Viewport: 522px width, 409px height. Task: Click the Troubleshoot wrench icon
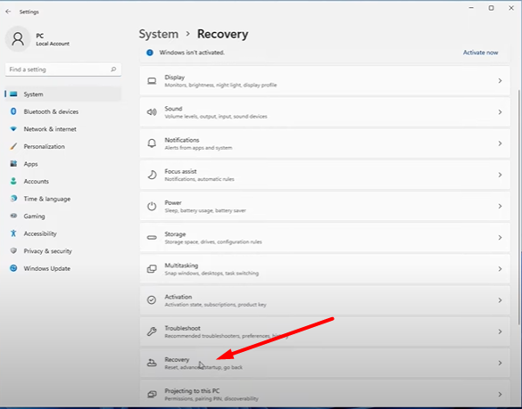pos(152,331)
